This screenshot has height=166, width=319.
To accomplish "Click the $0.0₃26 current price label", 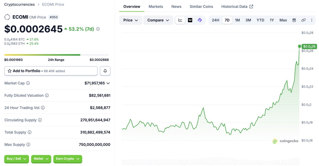I will click(309, 46).
